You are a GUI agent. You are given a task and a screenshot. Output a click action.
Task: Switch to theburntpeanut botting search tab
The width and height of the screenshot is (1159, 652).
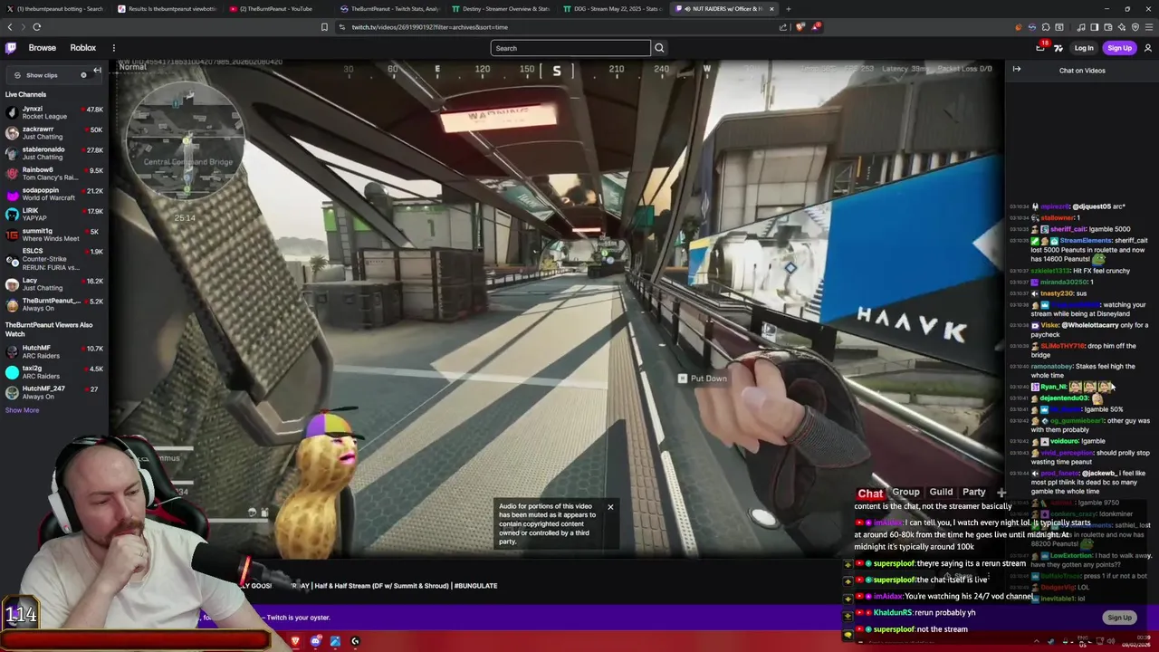click(55, 9)
